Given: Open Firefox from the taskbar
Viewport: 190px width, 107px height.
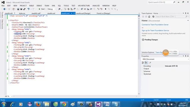Looking at the screenshot, I should pyautogui.click(x=38, y=104).
